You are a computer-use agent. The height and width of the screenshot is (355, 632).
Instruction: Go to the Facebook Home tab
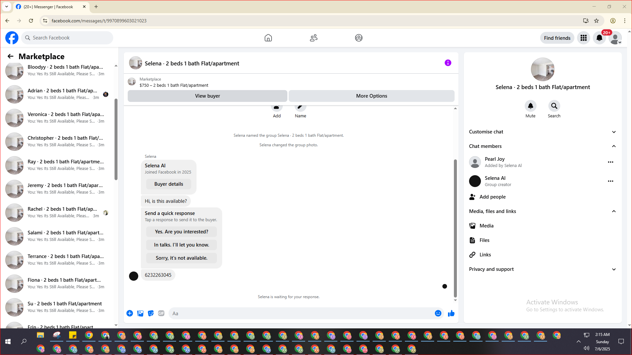tap(268, 38)
